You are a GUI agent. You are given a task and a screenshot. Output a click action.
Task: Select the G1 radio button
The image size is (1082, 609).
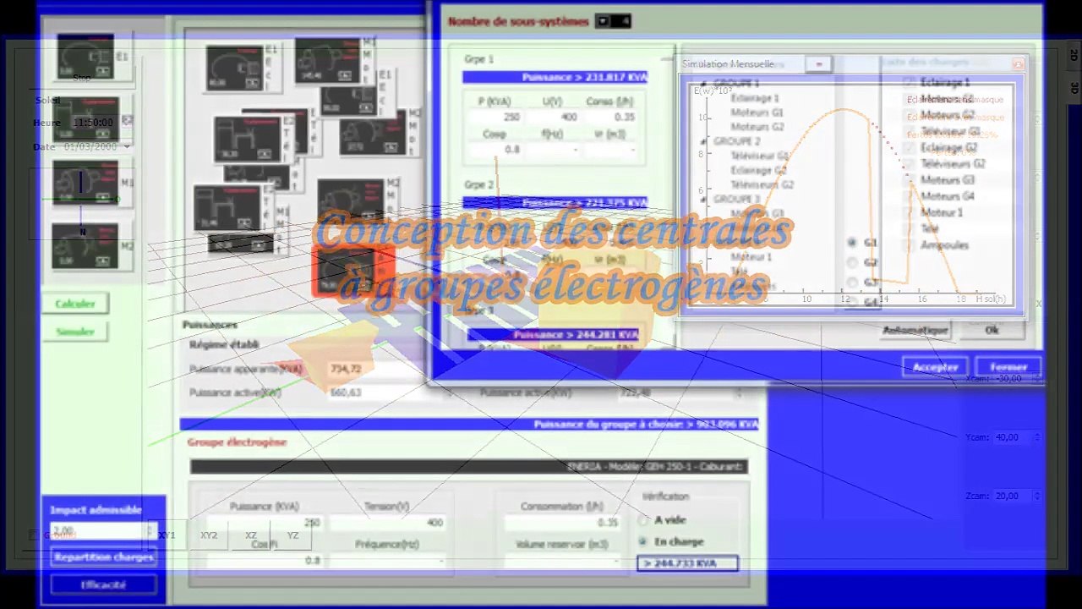click(x=851, y=243)
